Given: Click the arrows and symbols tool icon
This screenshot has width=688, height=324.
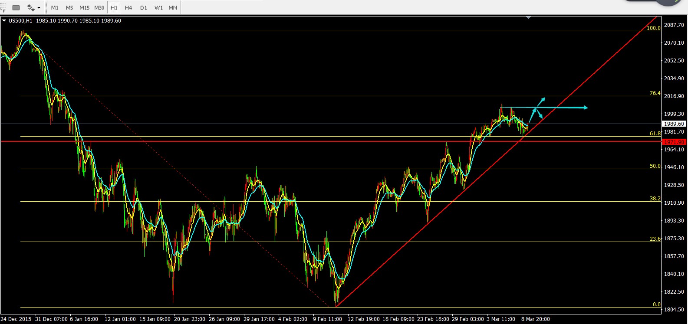Looking at the screenshot, I should click(30, 8).
